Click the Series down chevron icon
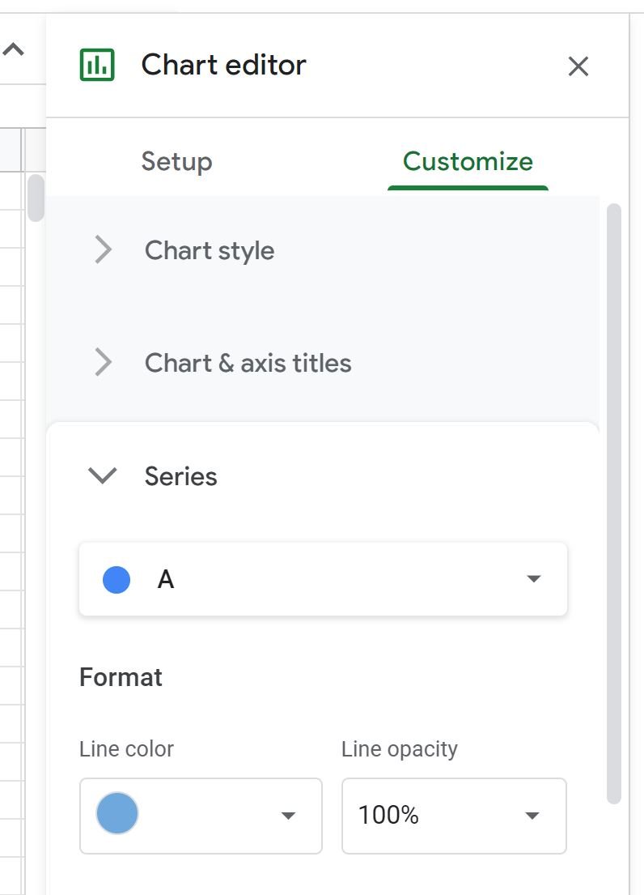The image size is (644, 895). [x=103, y=475]
